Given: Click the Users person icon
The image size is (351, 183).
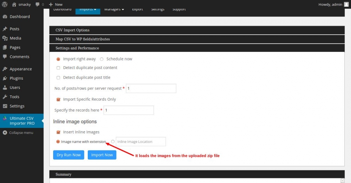Looking at the screenshot, I should click(5, 88).
